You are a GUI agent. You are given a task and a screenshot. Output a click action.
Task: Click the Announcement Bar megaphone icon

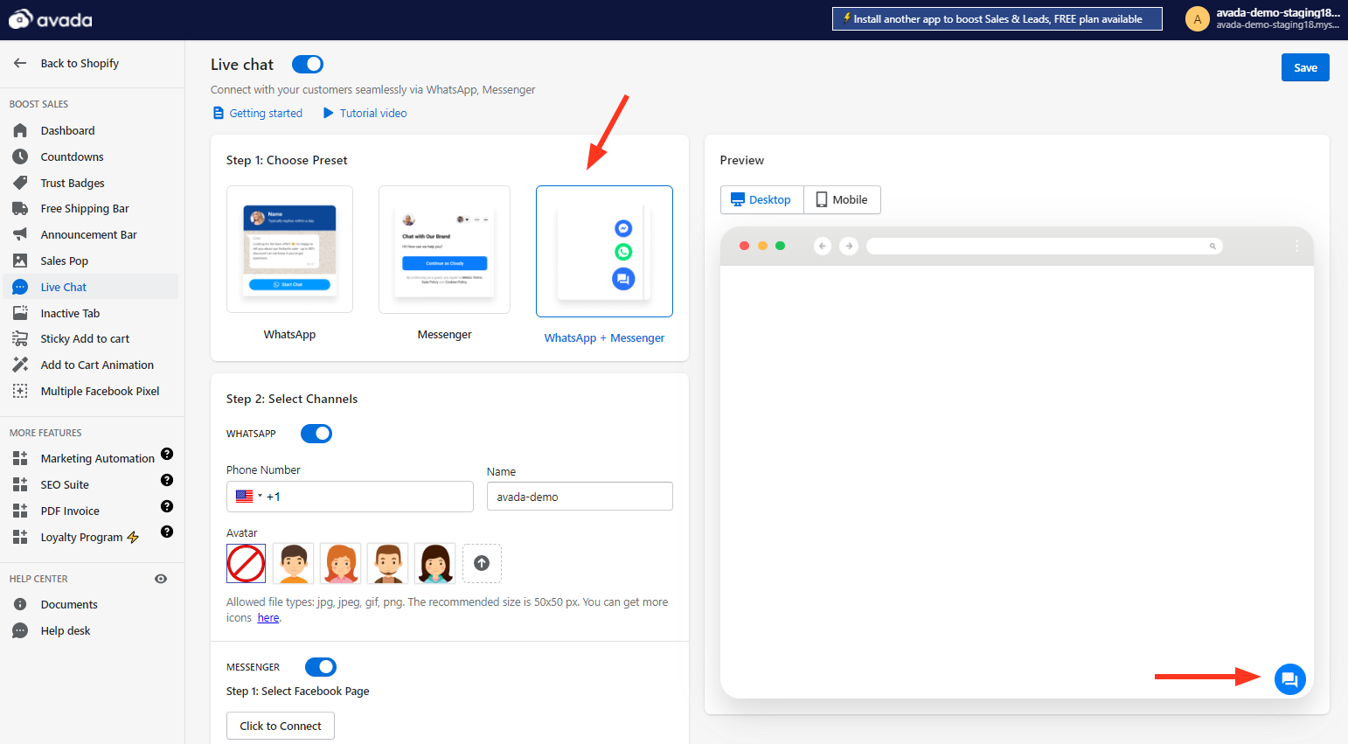coord(20,234)
